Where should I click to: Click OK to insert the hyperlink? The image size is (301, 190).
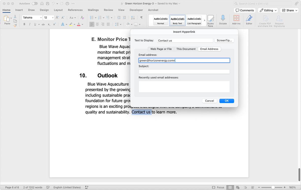coord(227,101)
